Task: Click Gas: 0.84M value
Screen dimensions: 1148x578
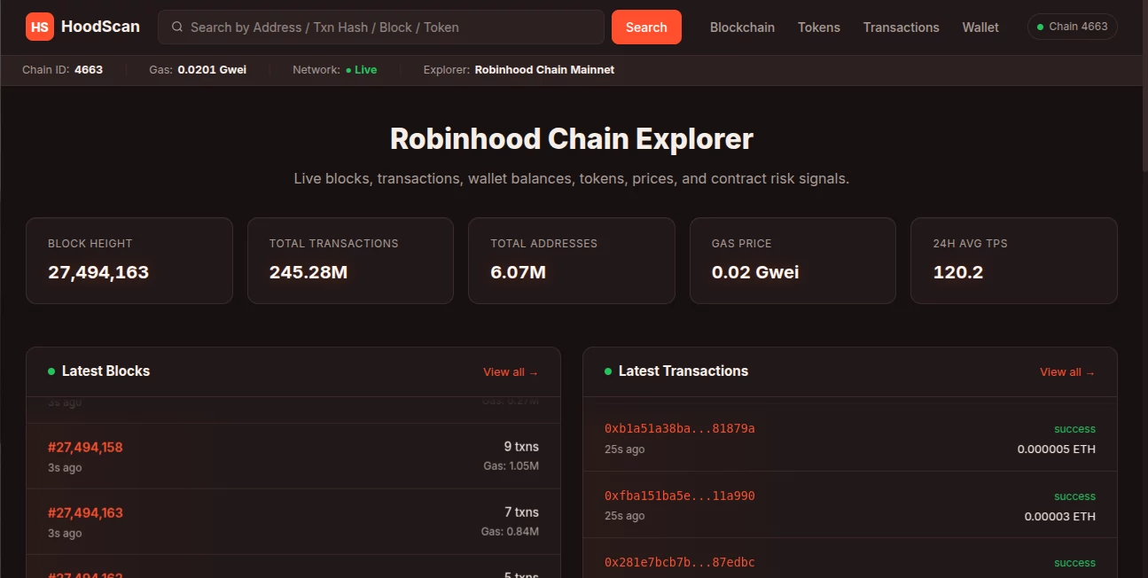Action: (x=511, y=532)
